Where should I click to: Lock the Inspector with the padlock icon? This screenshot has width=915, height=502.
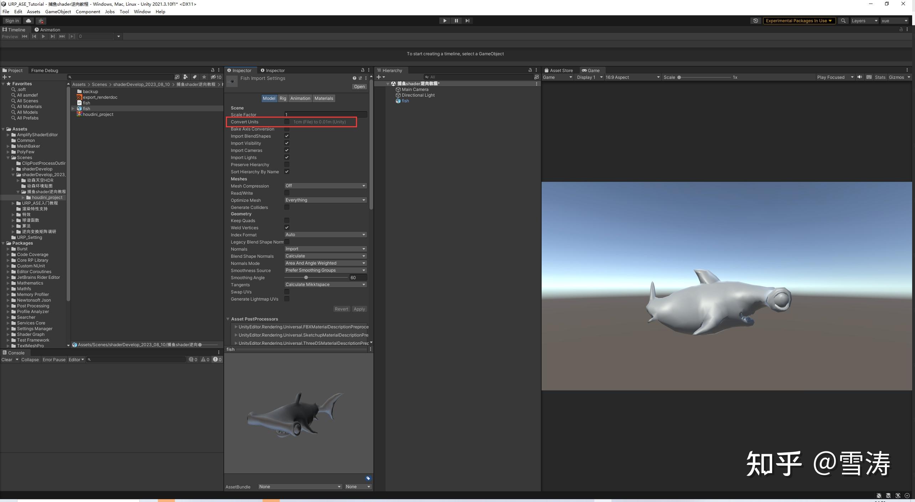point(362,70)
